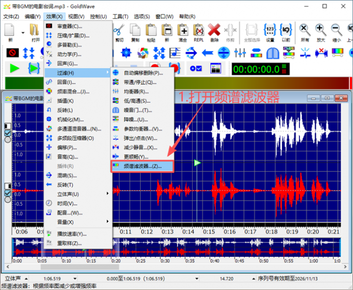Toggle the upper channel checkbox

pyautogui.click(x=8, y=133)
